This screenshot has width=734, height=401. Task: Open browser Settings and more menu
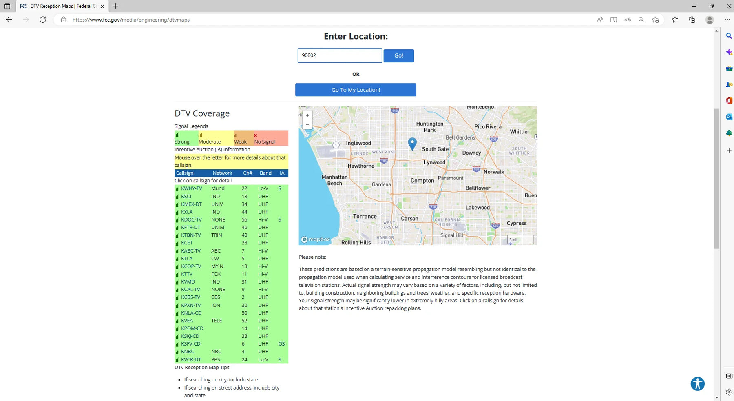pyautogui.click(x=727, y=20)
